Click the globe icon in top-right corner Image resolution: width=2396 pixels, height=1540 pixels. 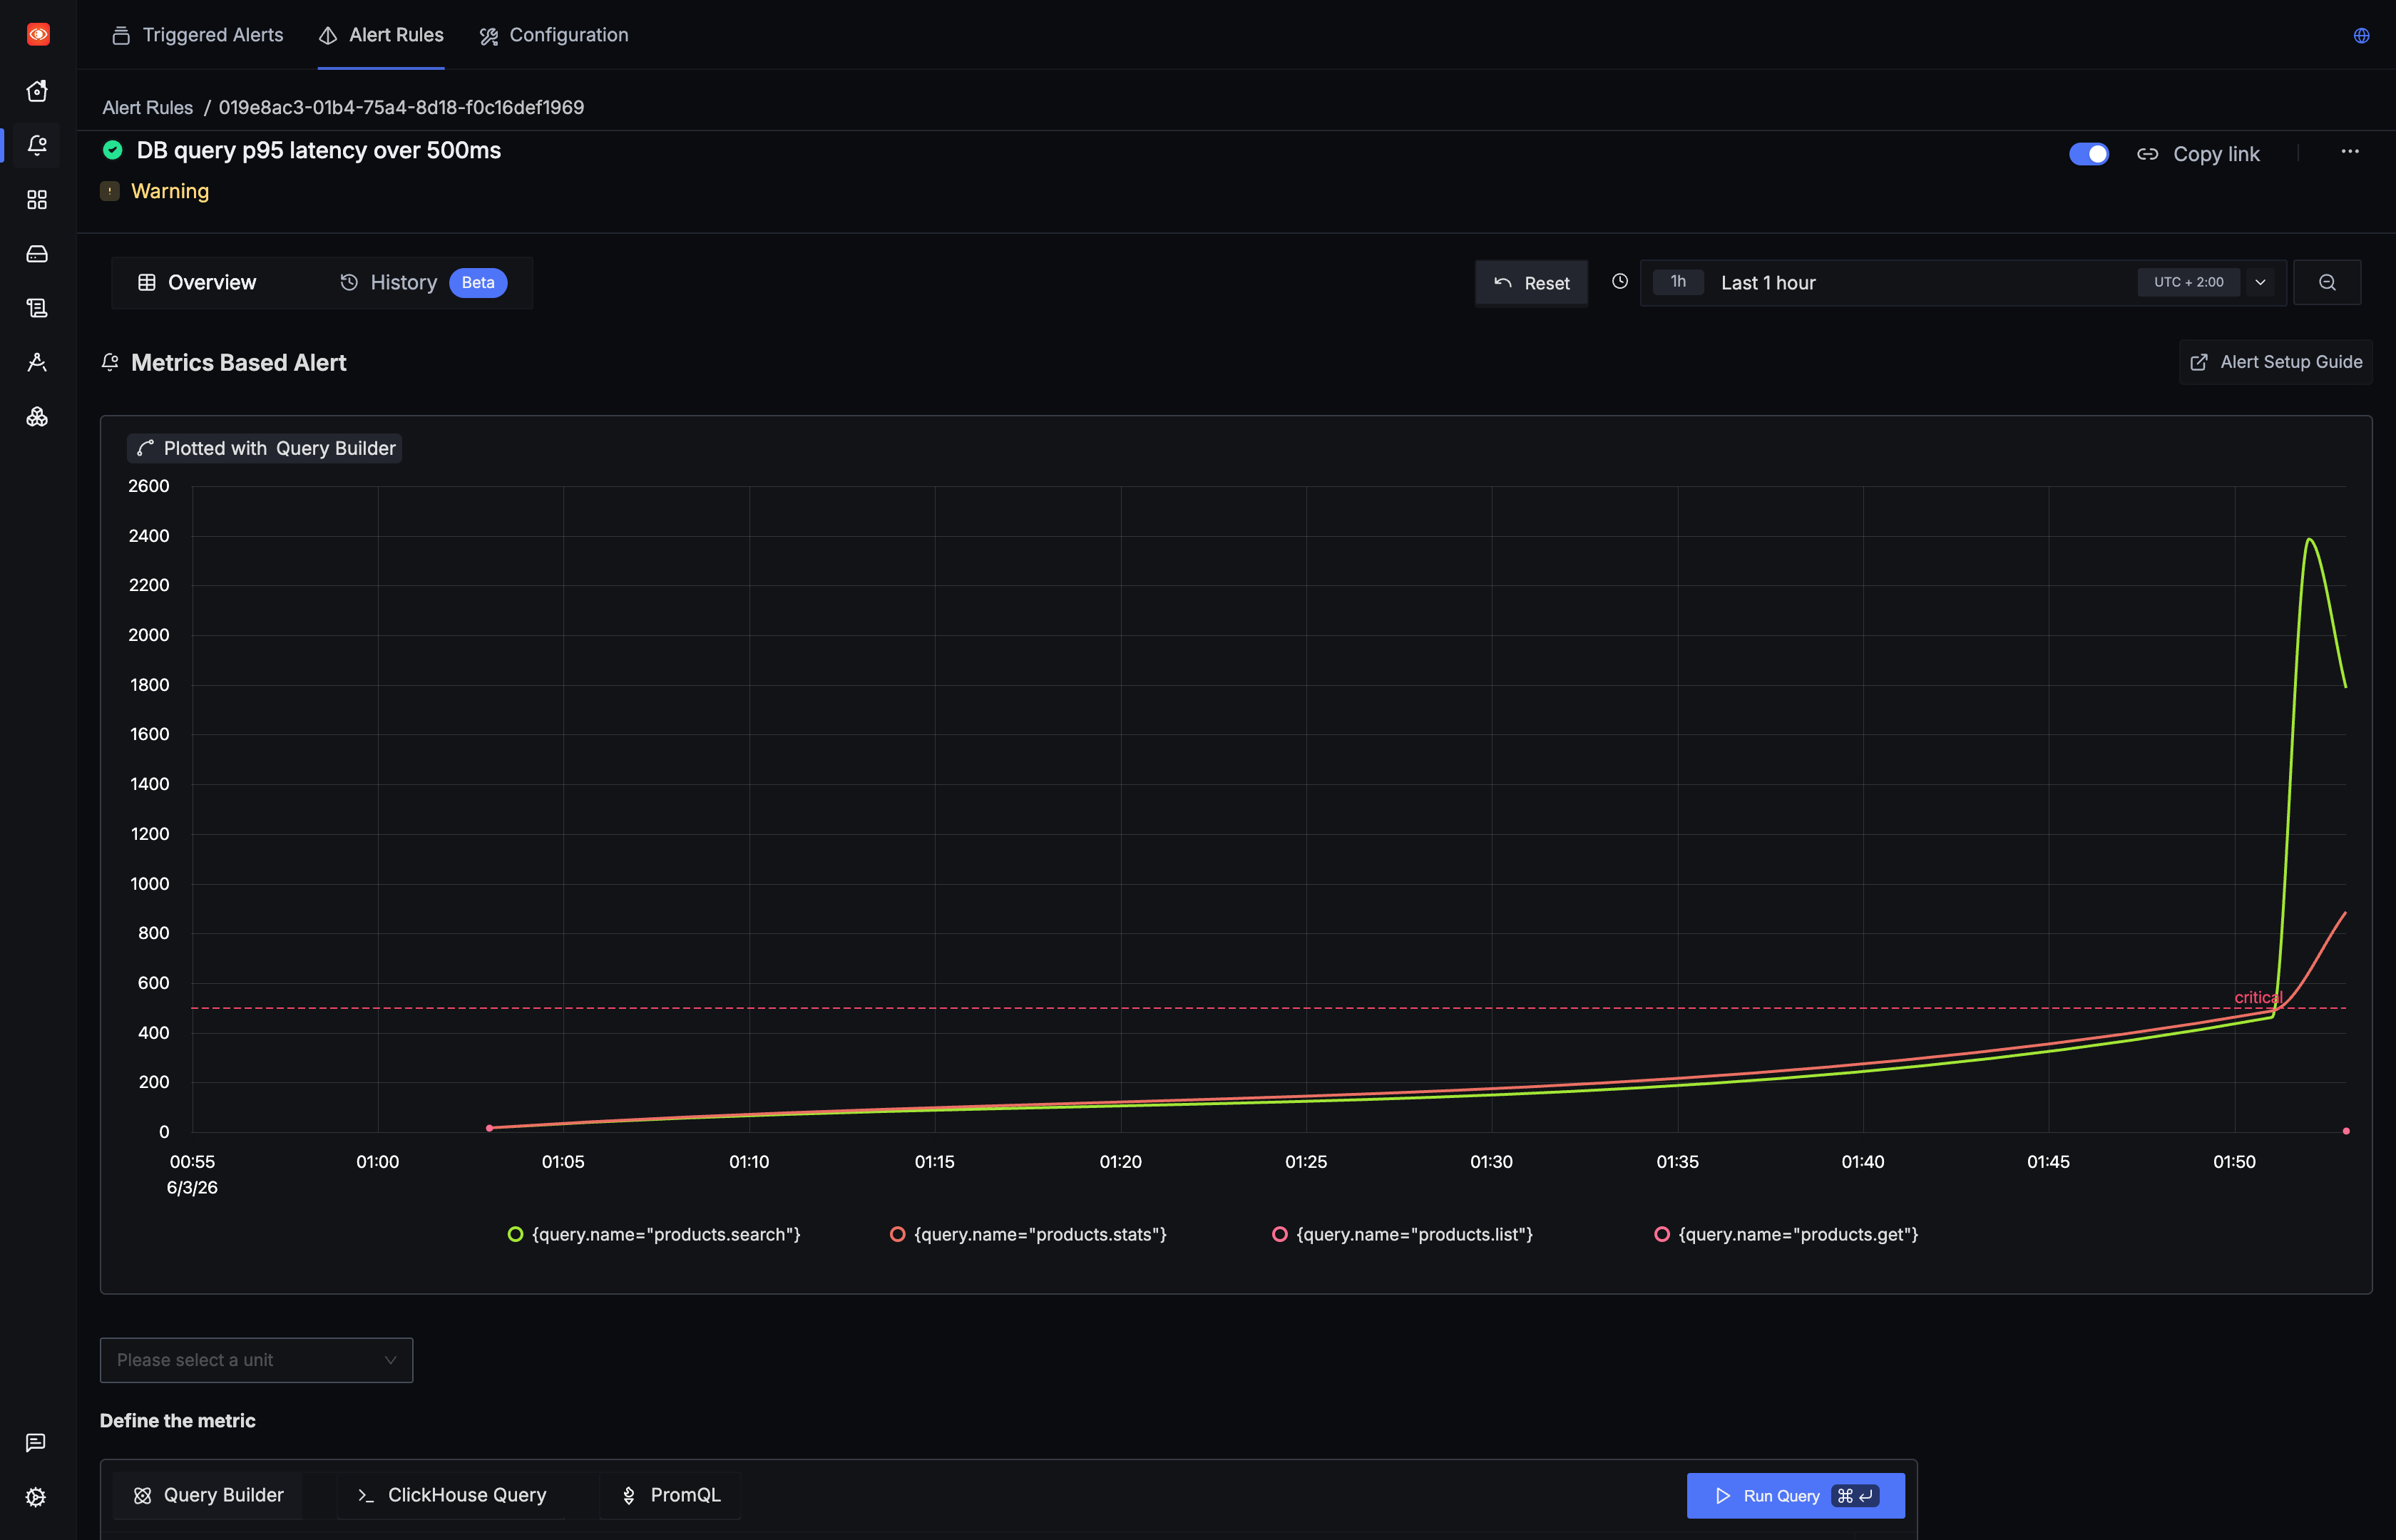click(x=2361, y=36)
